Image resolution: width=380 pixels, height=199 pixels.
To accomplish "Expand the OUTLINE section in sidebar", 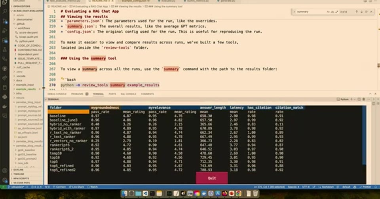I will [19, 170].
